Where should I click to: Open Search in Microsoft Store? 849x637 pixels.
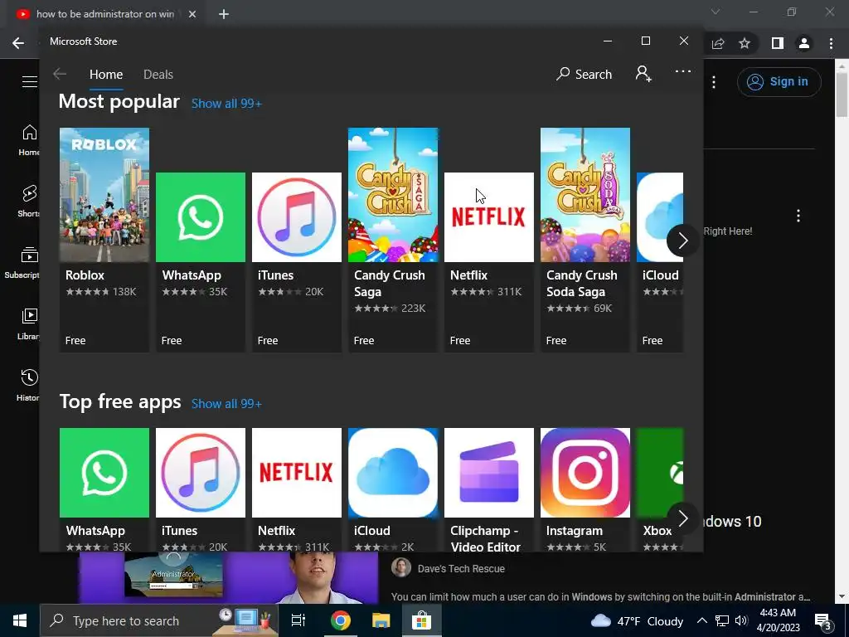584,74
